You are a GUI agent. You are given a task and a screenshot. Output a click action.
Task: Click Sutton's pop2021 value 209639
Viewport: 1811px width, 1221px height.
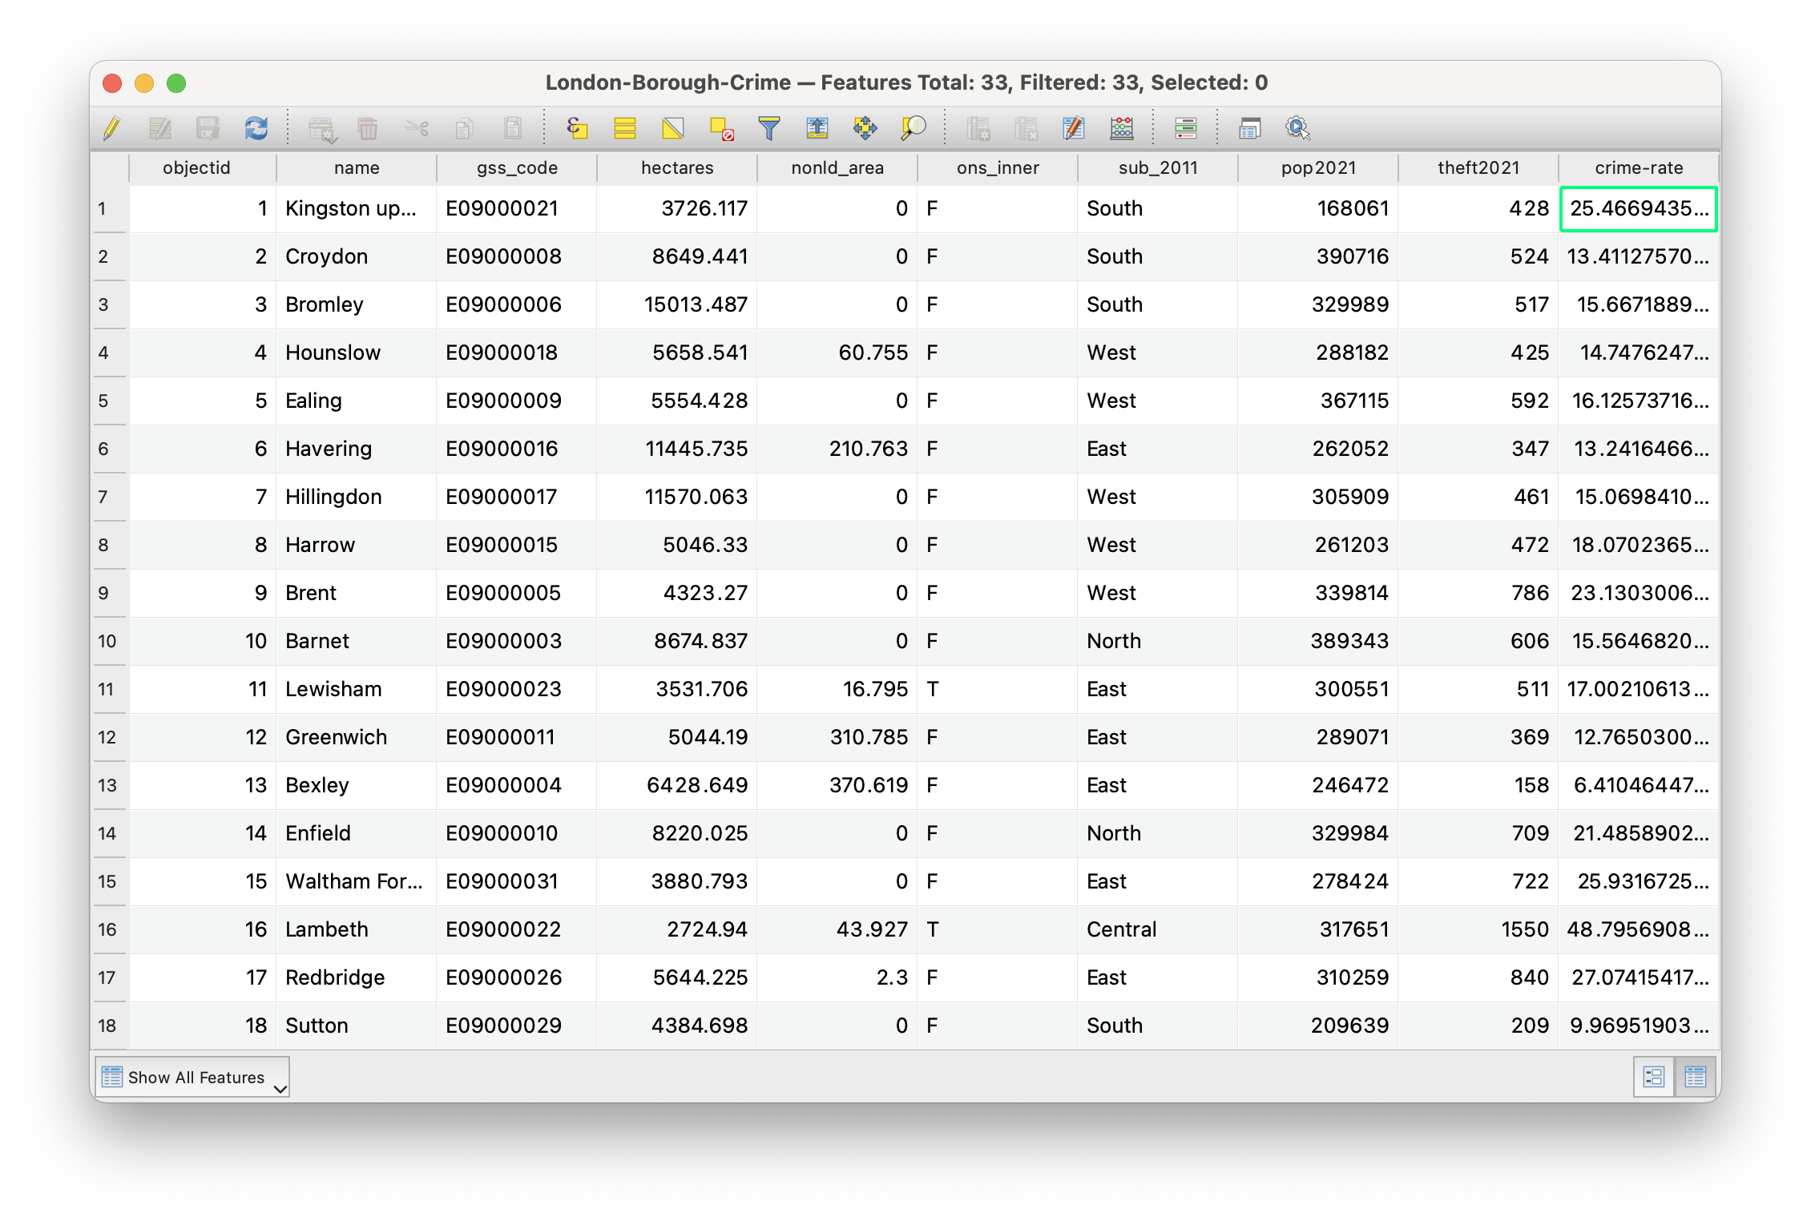pos(1318,1026)
